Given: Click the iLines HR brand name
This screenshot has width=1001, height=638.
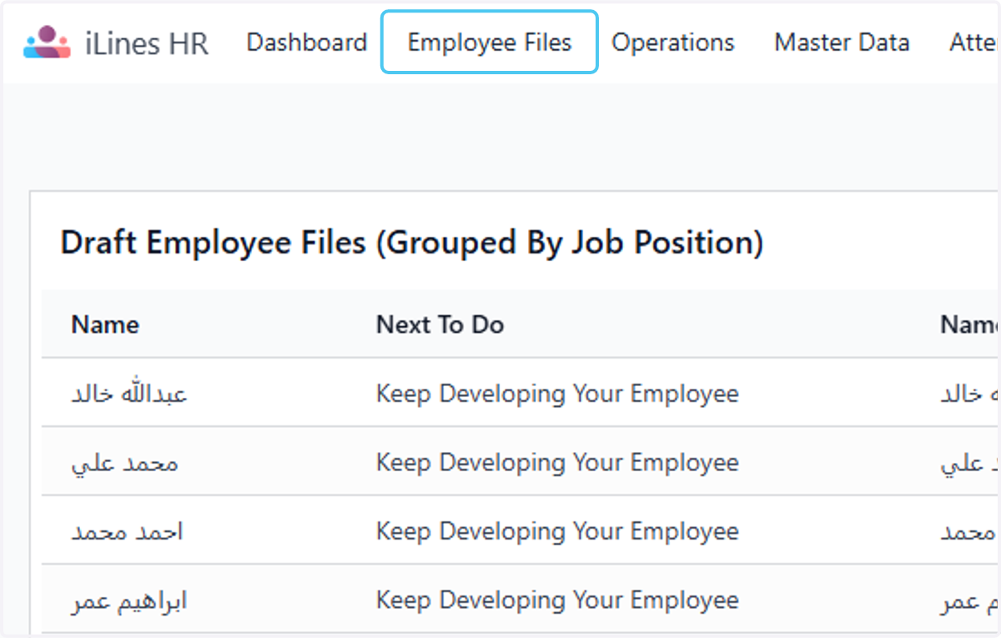Looking at the screenshot, I should coord(147,43).
